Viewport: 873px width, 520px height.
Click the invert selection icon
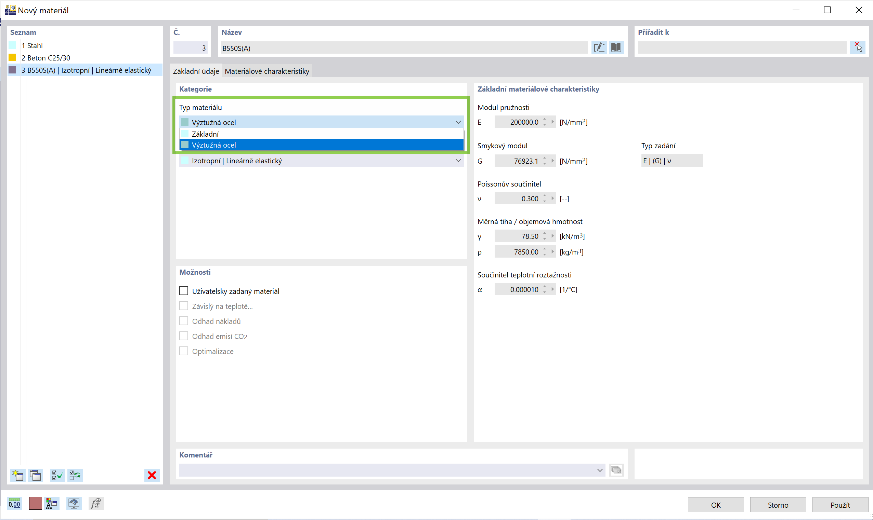point(75,475)
